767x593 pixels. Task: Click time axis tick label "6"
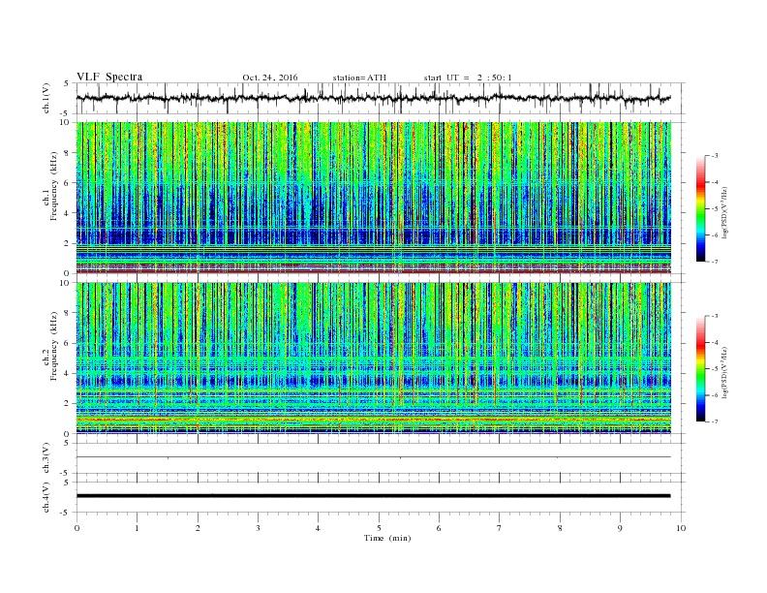pos(439,528)
